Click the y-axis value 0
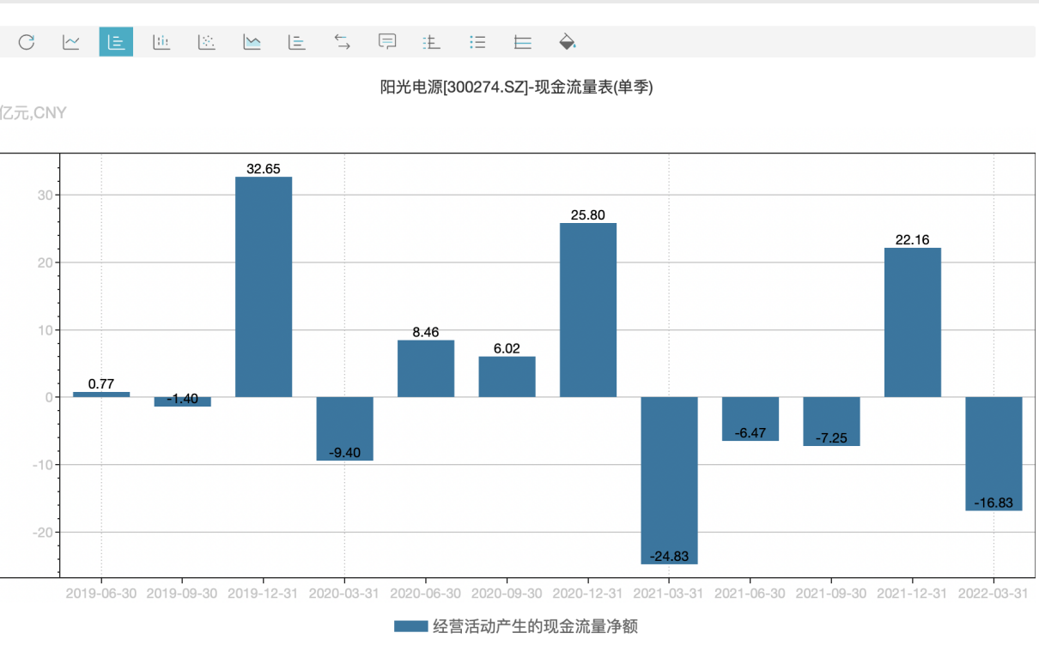1039x651 pixels. [x=50, y=397]
